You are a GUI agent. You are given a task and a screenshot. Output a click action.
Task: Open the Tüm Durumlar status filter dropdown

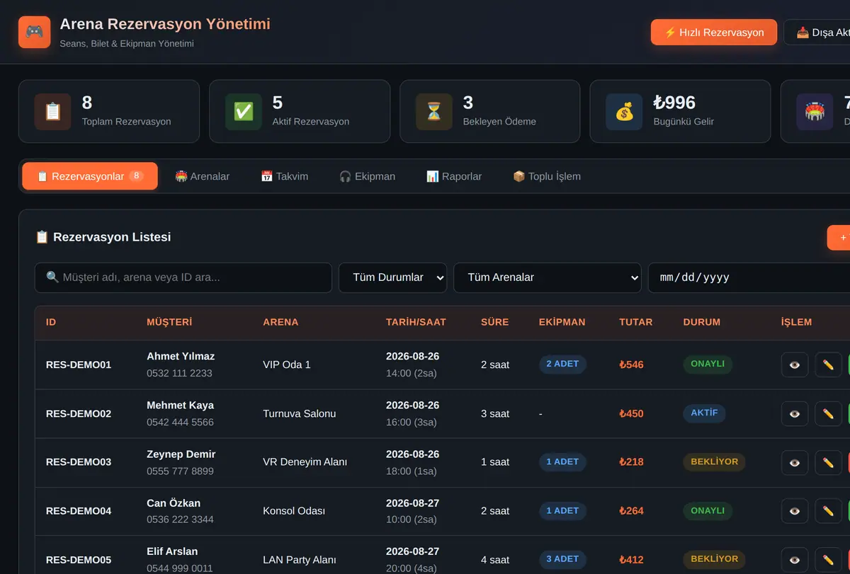[x=392, y=277]
